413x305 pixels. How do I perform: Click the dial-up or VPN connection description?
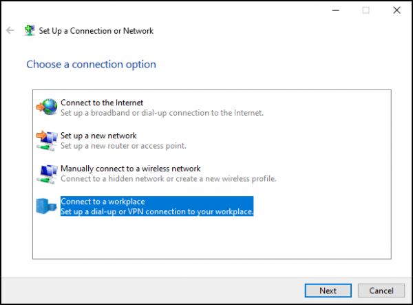[x=157, y=211]
